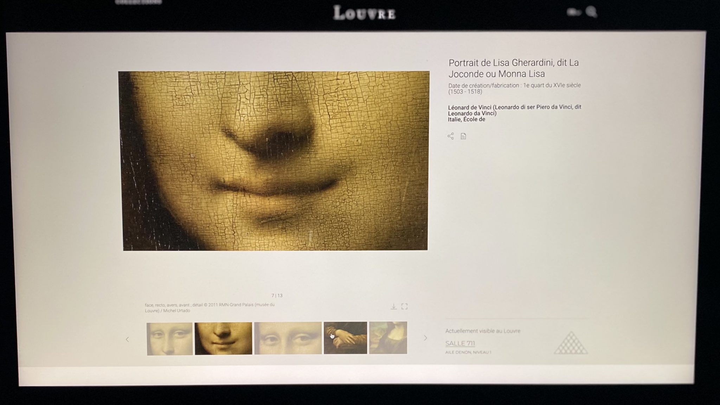Click the image counter '7 | 13'
Screen dimensions: 720x405
[x=277, y=296]
